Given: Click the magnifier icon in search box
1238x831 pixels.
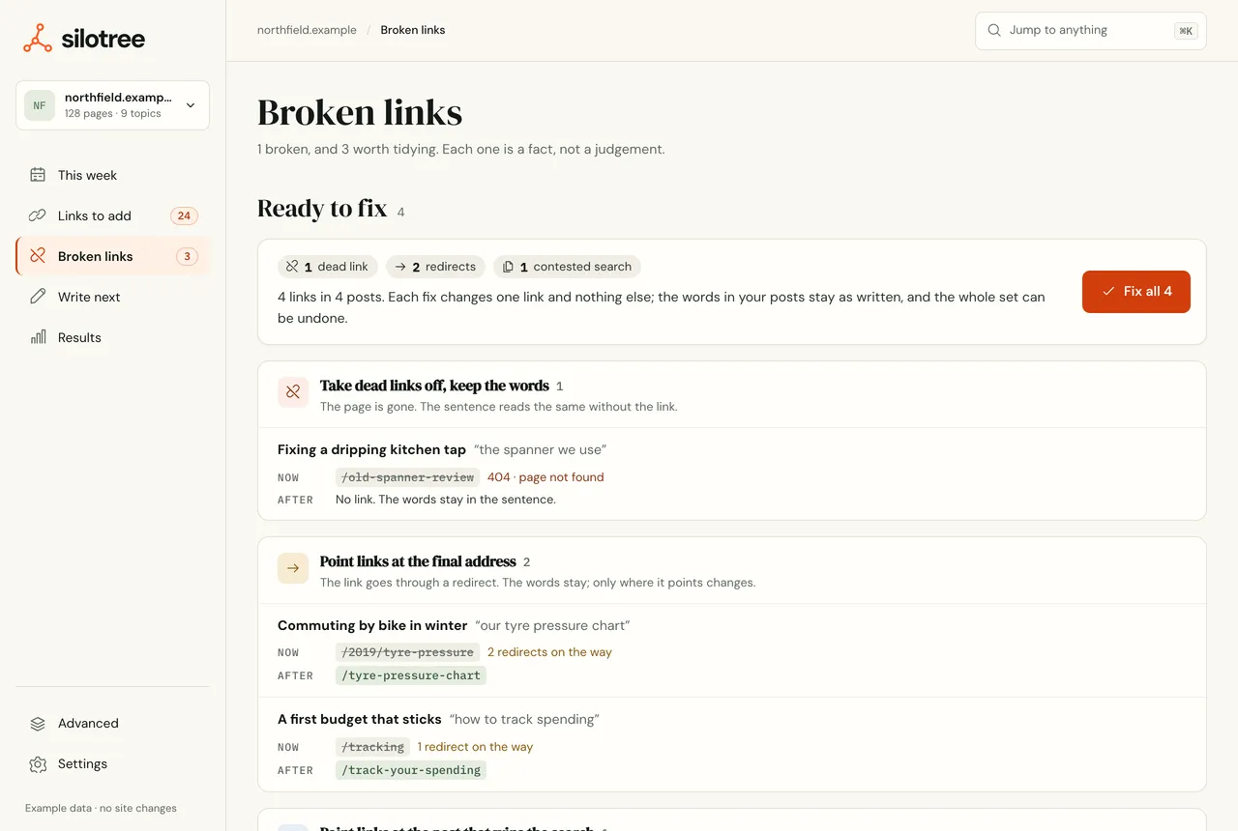Looking at the screenshot, I should point(994,30).
